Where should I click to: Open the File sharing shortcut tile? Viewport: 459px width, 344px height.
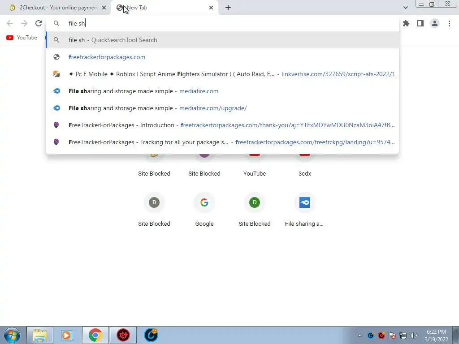[304, 209]
